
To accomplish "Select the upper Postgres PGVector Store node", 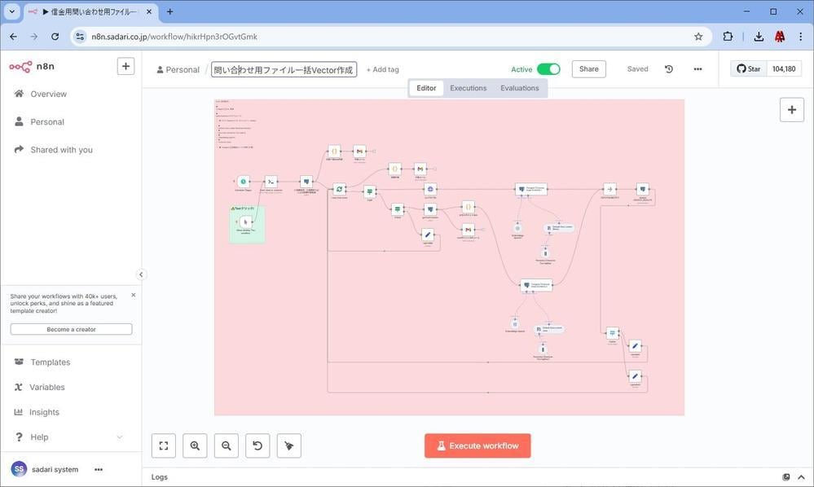I will tap(531, 189).
